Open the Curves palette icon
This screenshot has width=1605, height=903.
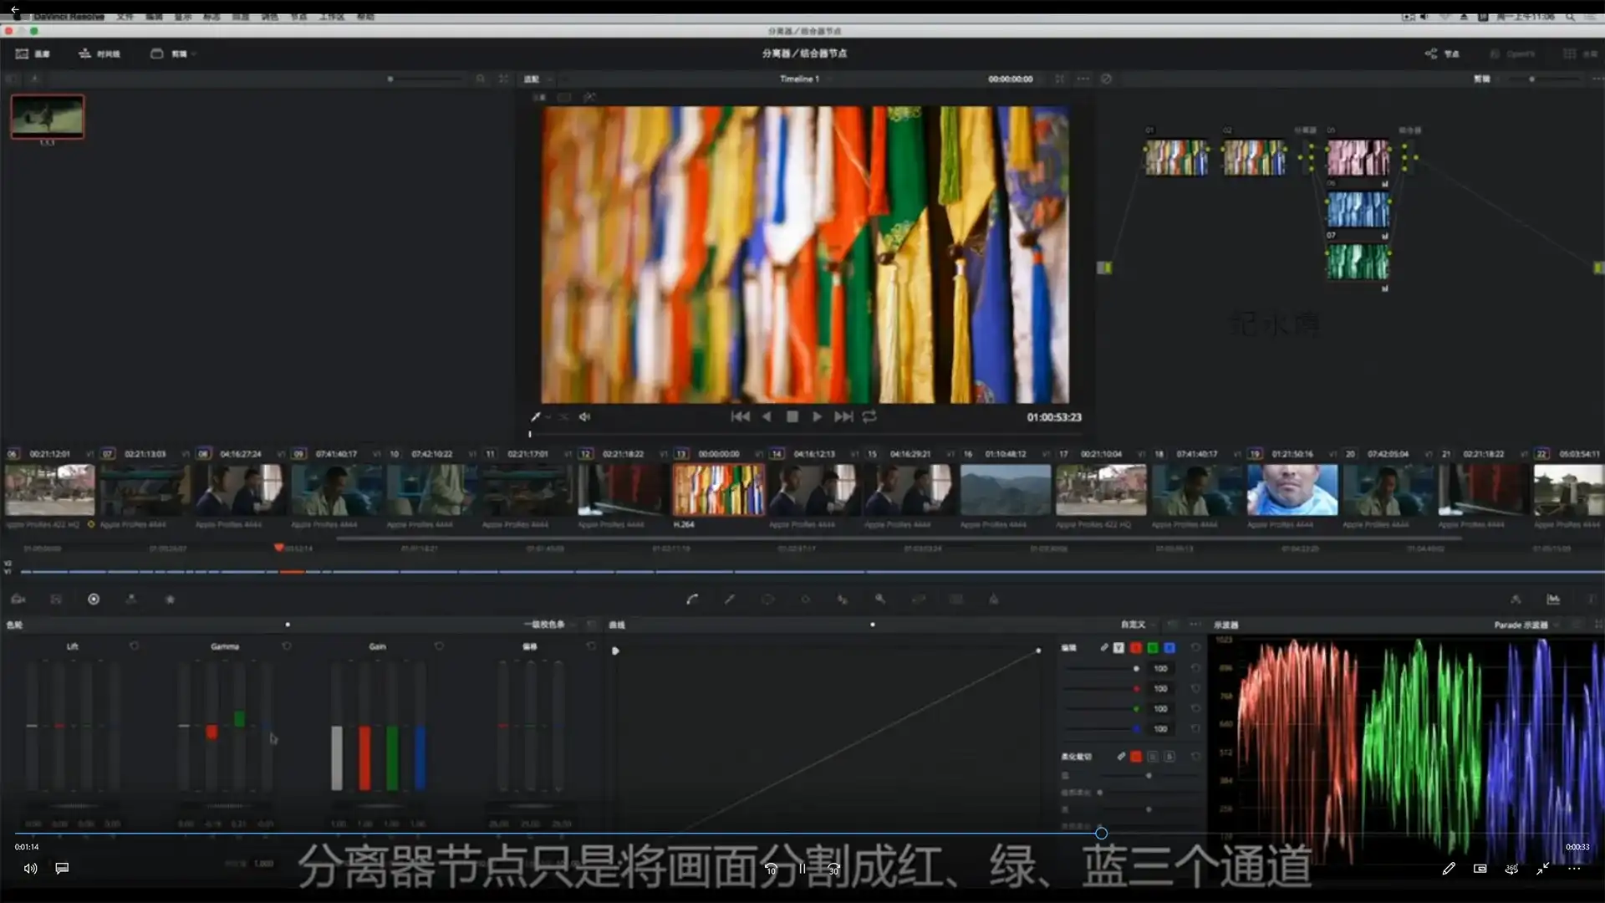[692, 599]
